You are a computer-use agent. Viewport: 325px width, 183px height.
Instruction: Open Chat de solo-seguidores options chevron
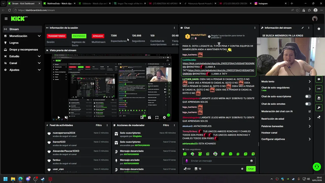point(310,89)
